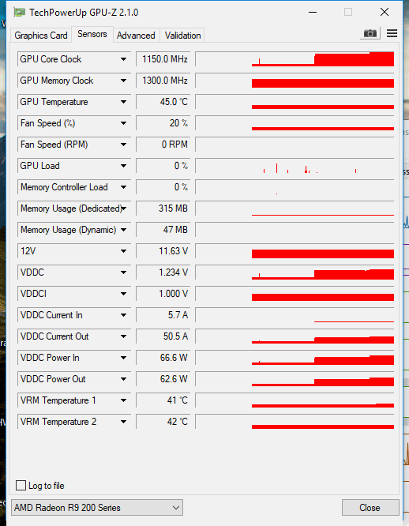
Task: Click the Close button
Action: (370, 507)
